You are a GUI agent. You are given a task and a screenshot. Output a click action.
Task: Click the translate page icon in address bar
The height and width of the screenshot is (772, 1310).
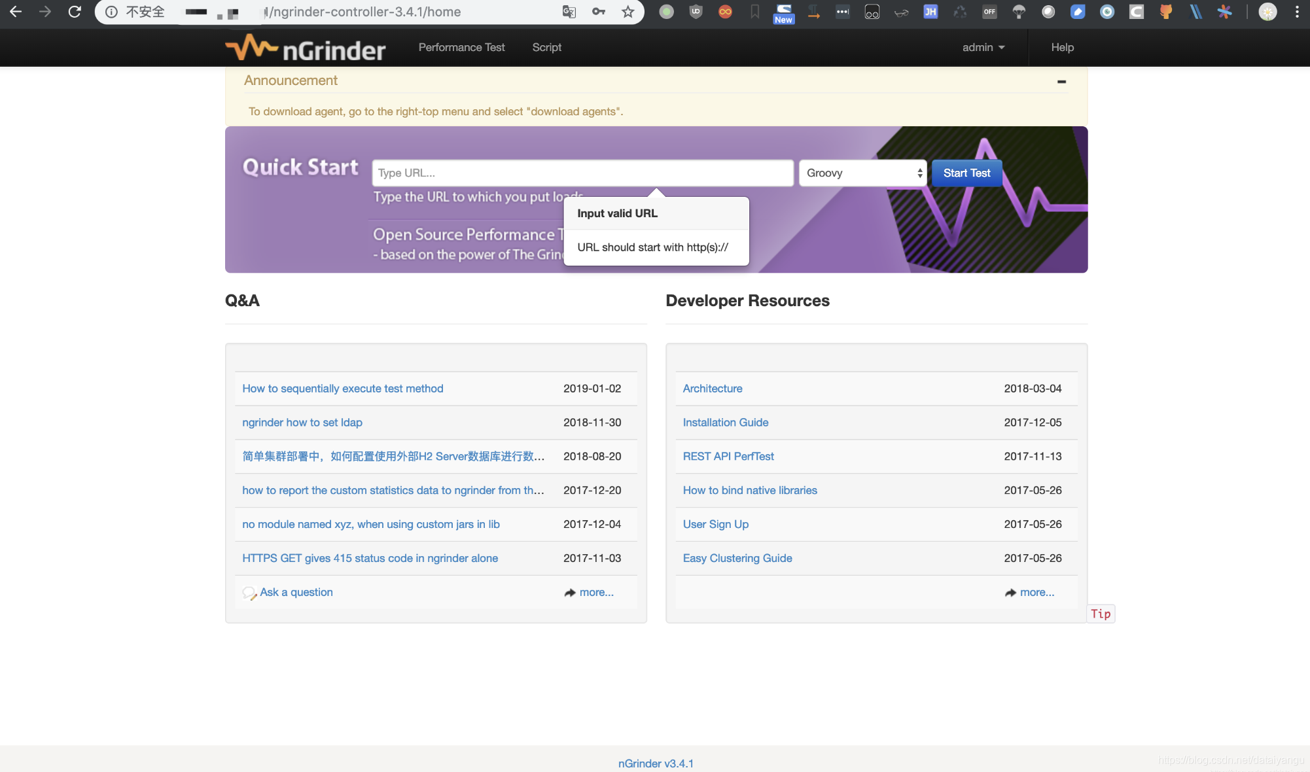[x=569, y=12]
